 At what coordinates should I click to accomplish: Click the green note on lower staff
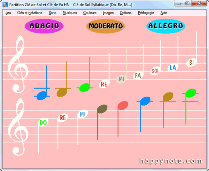(x=191, y=93)
